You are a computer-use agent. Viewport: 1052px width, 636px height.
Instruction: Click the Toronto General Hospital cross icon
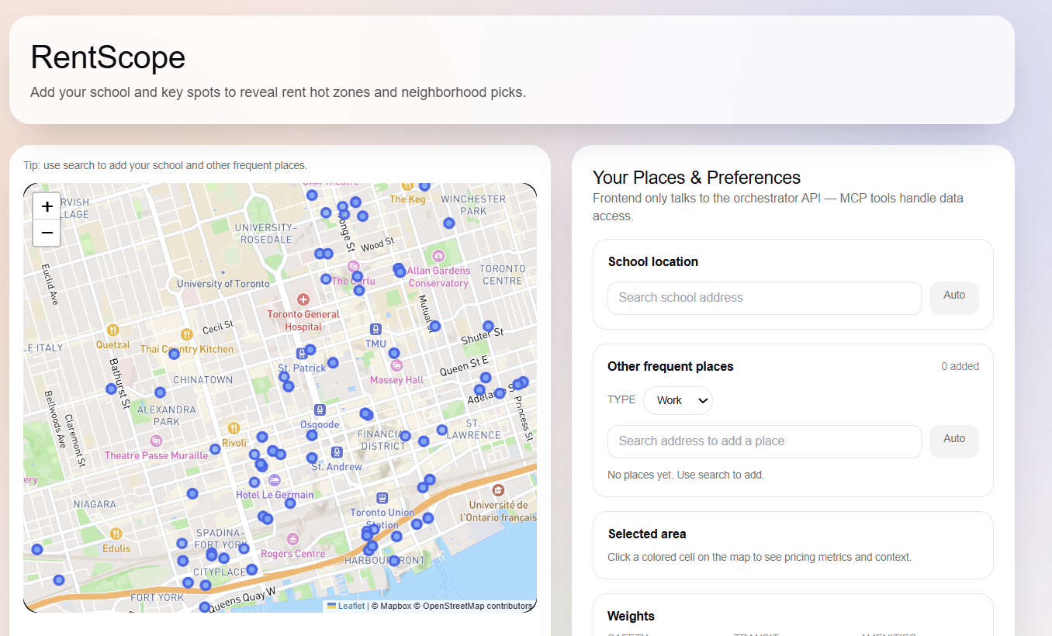point(303,299)
